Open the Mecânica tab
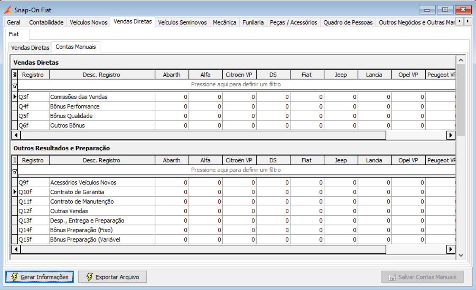476x290 pixels. point(224,22)
